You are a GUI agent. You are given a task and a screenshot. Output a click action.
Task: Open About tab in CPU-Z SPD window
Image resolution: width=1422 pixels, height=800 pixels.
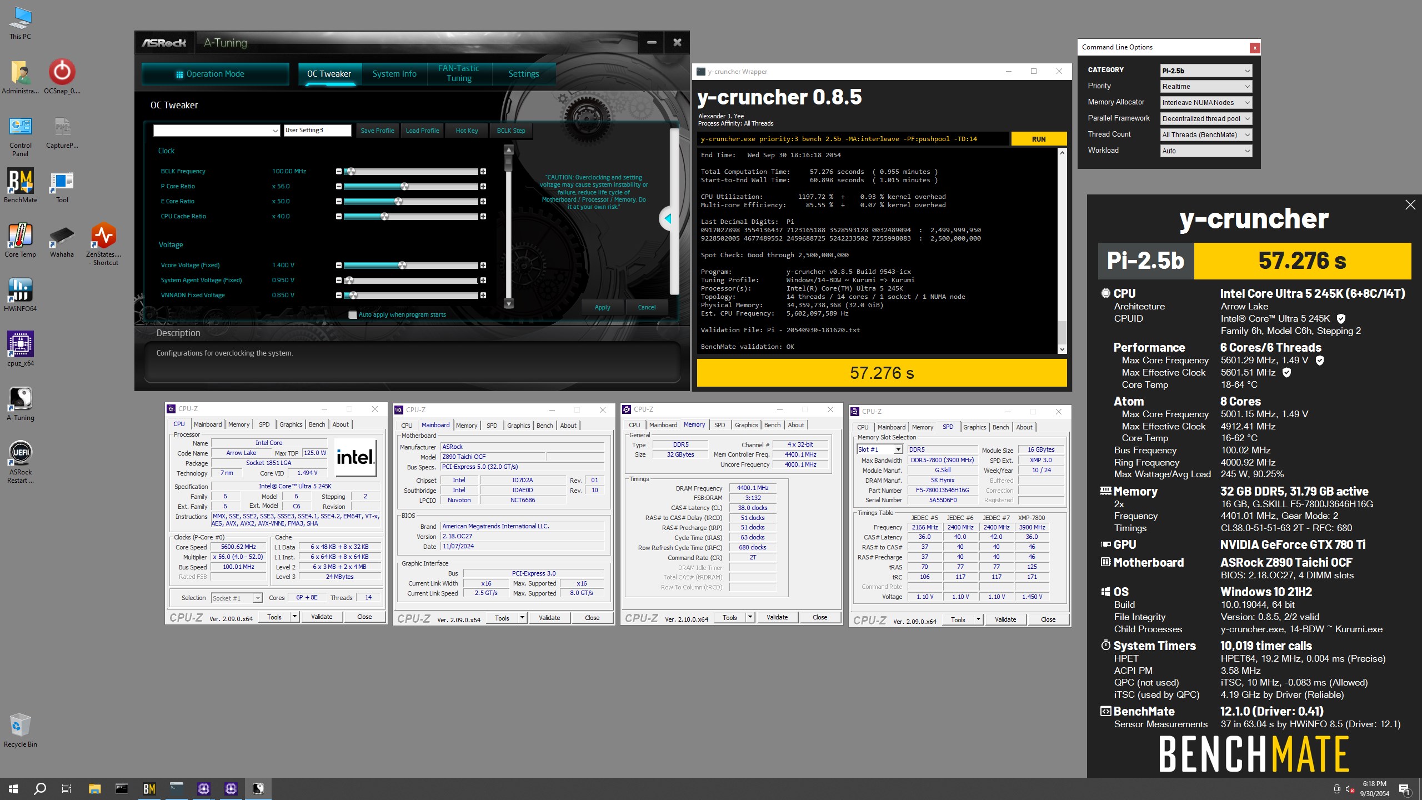click(1024, 427)
